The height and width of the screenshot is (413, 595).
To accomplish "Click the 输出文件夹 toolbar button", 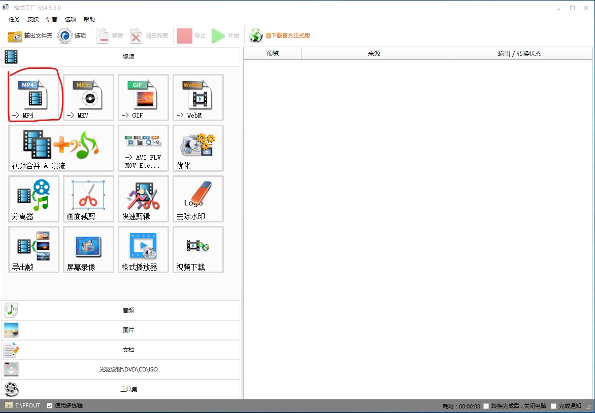I will 30,36.
